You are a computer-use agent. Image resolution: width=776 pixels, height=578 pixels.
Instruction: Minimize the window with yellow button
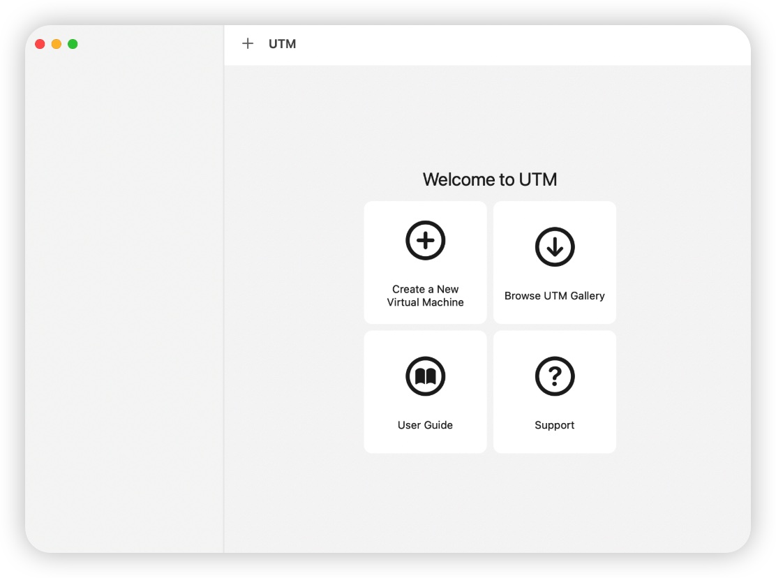click(57, 44)
